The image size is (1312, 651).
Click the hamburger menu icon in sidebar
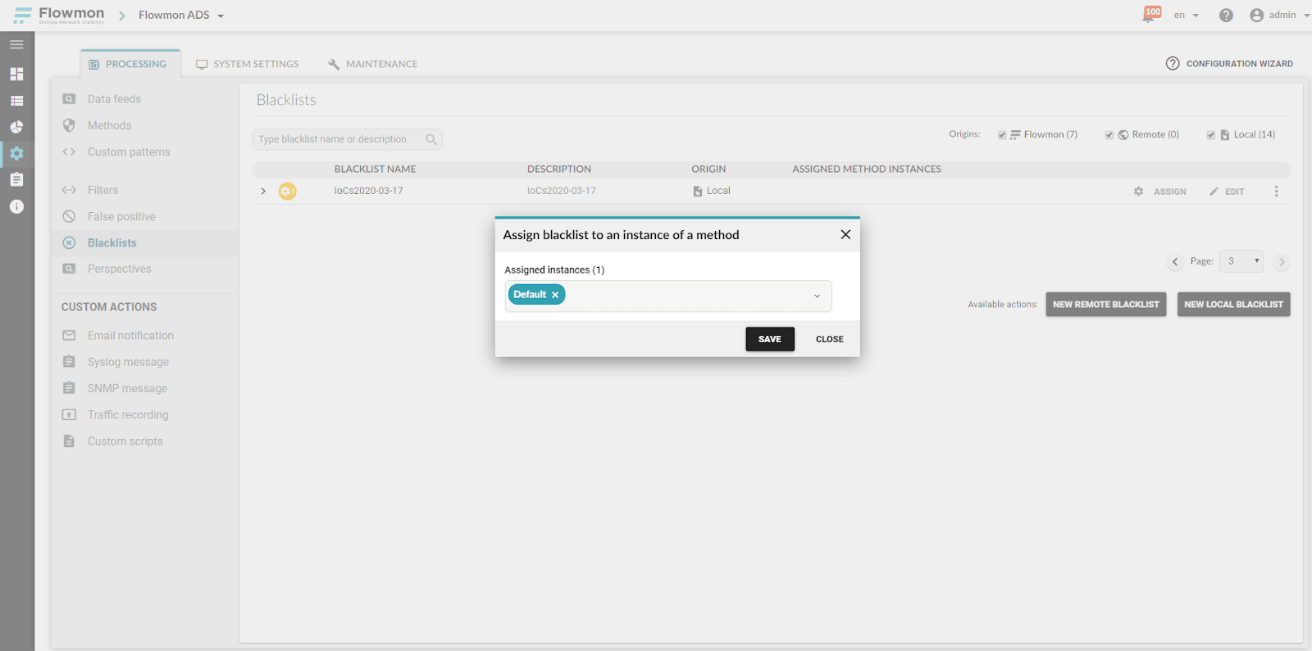(16, 44)
